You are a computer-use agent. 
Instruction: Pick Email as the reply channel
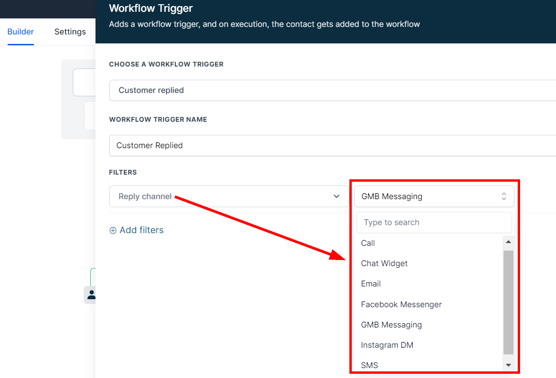[x=371, y=284]
